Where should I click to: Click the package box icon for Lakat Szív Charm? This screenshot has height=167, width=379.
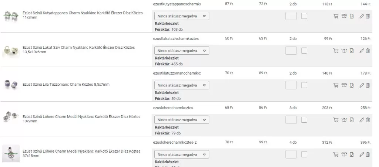[x=344, y=51]
